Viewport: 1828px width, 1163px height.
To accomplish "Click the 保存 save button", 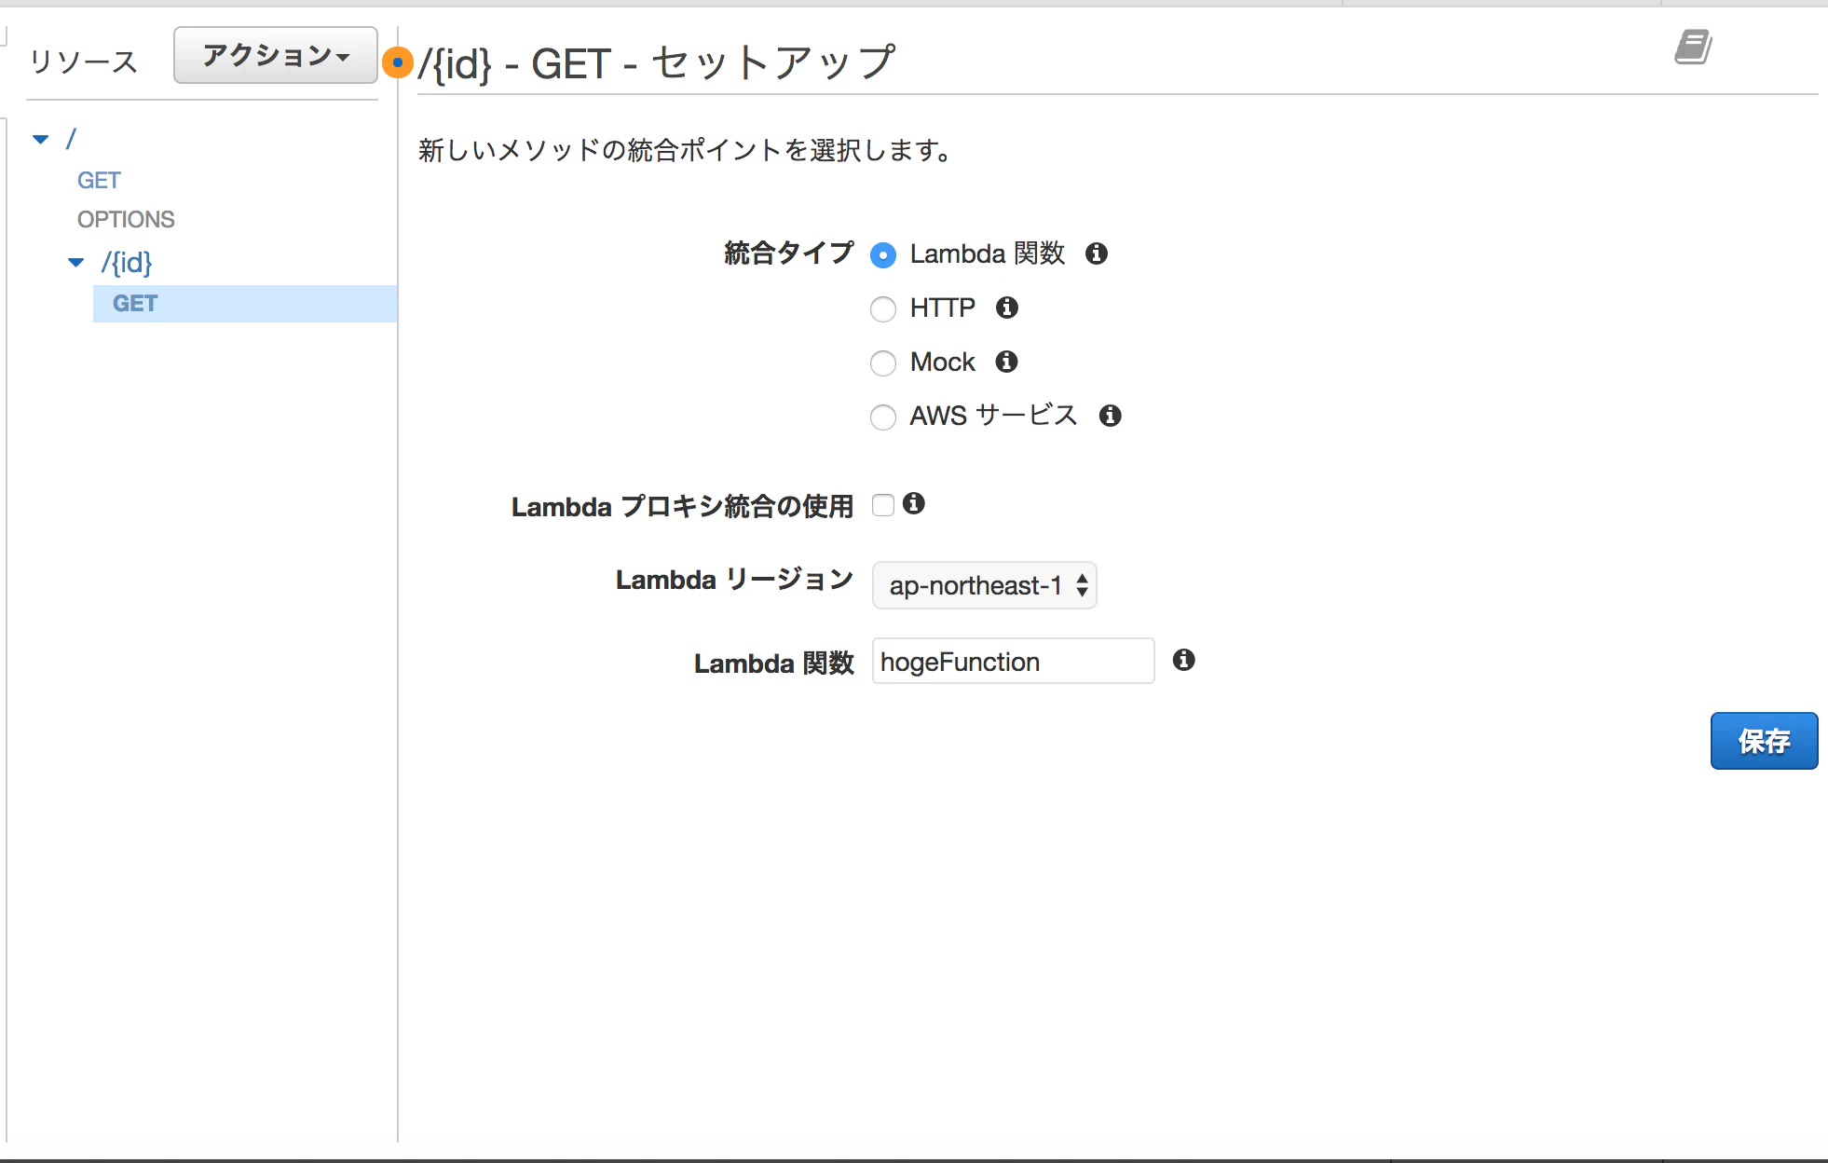I will click(1764, 741).
